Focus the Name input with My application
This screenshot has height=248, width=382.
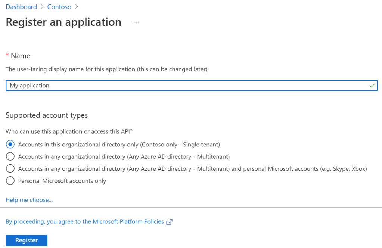187,86
